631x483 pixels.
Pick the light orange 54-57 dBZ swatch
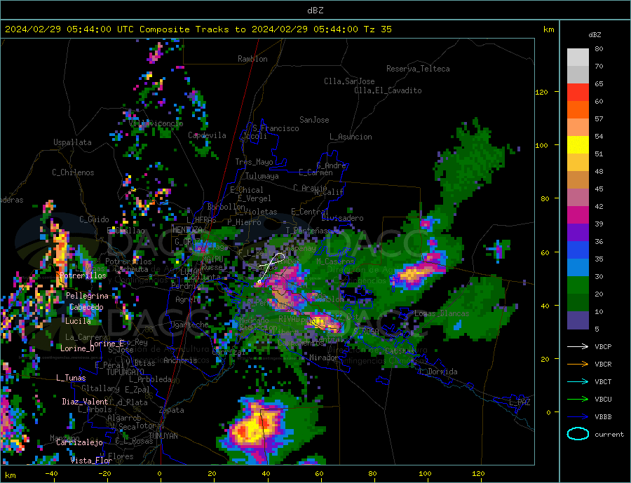pos(578,128)
